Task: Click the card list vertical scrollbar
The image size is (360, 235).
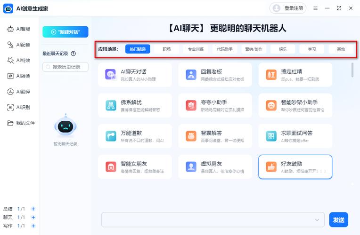Action: point(352,70)
